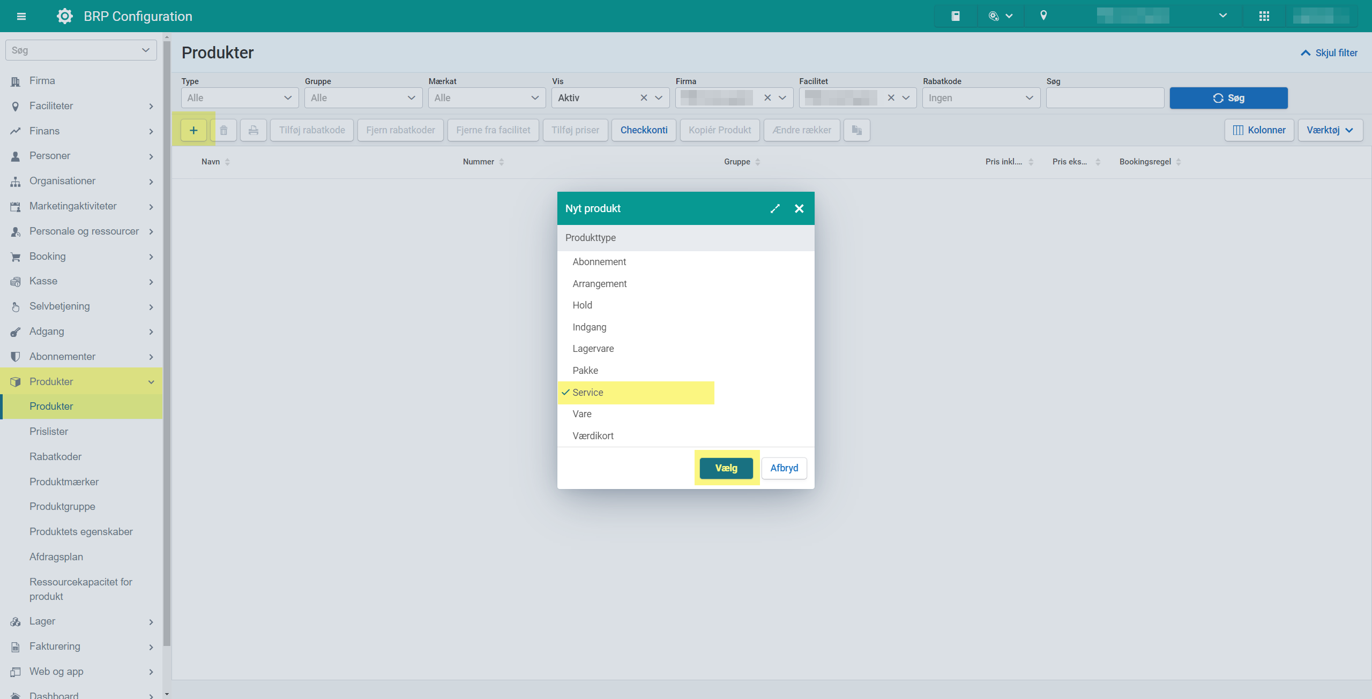This screenshot has height=699, width=1372.
Task: Click the Abonnementer shield icon
Action: pos(16,357)
